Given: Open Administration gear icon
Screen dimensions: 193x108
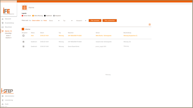Looking at the screenshot, I should click(3, 96).
